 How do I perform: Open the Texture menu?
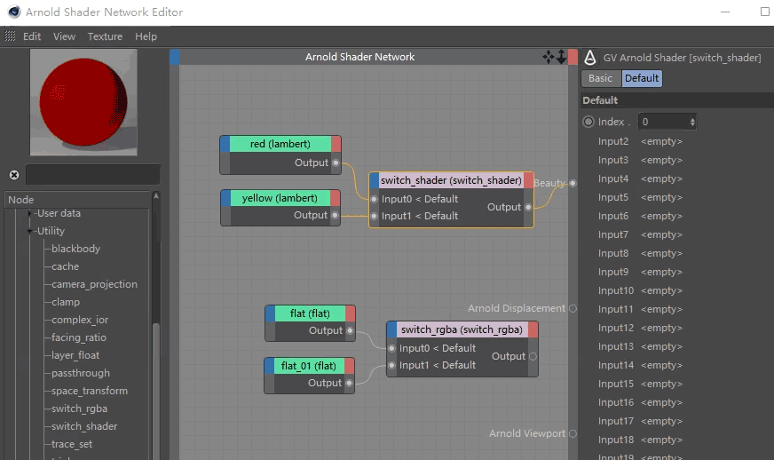click(105, 36)
